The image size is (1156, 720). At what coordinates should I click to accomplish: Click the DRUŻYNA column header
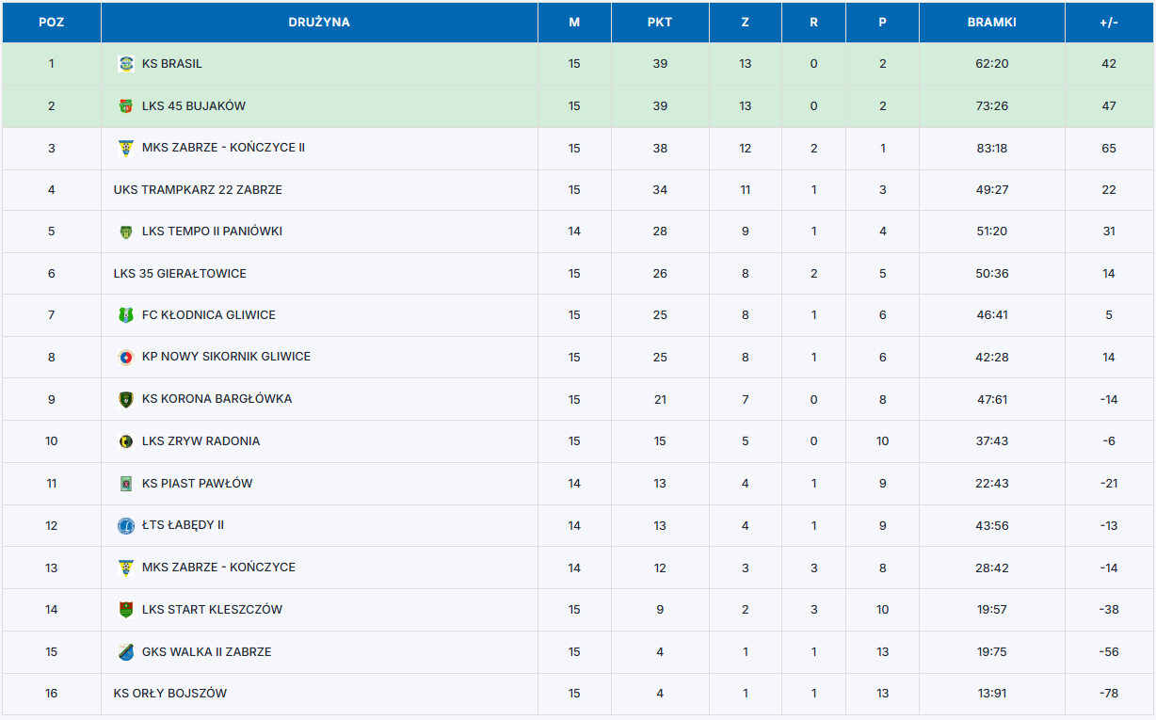pyautogui.click(x=319, y=23)
